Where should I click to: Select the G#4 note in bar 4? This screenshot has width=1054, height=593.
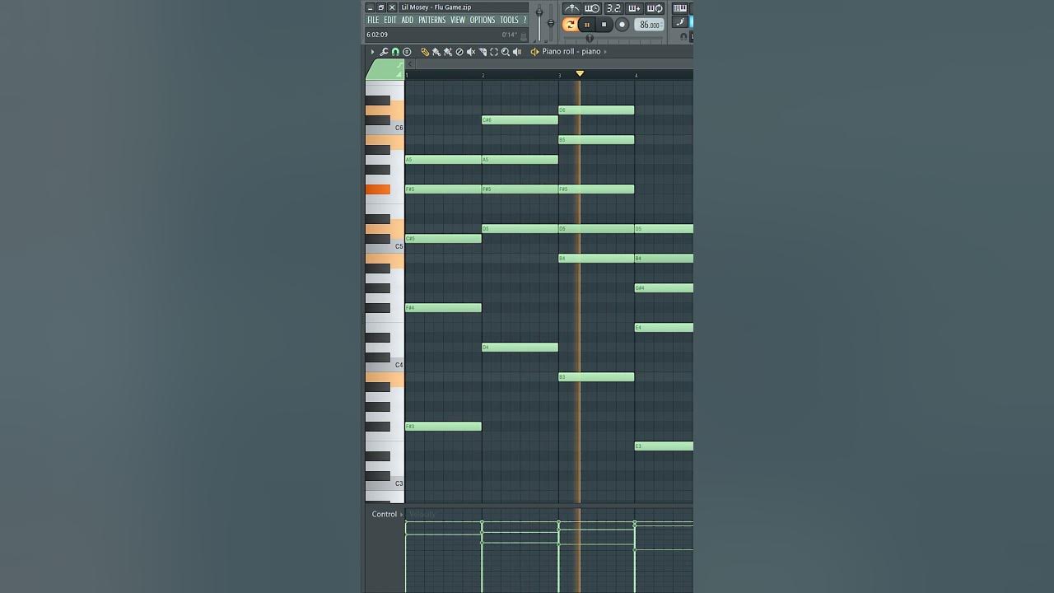pyautogui.click(x=664, y=288)
